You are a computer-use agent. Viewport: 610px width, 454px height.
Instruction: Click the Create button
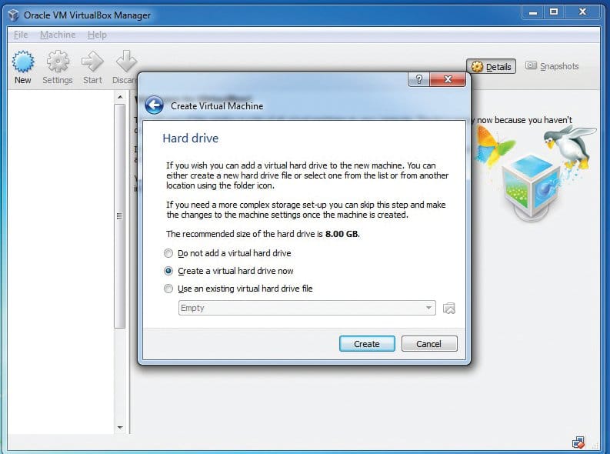[x=367, y=344]
